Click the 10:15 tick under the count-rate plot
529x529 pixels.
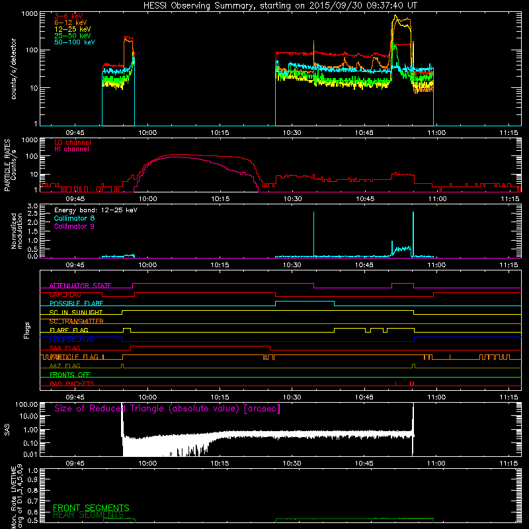[220, 133]
